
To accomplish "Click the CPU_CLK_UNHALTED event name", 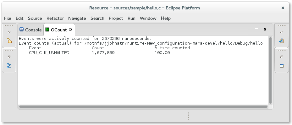I will [49, 53].
